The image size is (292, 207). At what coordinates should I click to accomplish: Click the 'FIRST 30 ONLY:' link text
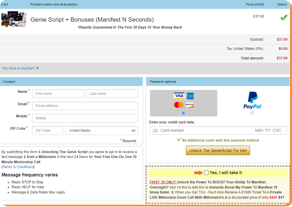(x=163, y=182)
